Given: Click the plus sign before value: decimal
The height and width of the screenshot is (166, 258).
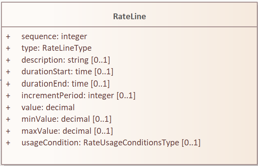Looking at the screenshot, I should tap(8, 107).
